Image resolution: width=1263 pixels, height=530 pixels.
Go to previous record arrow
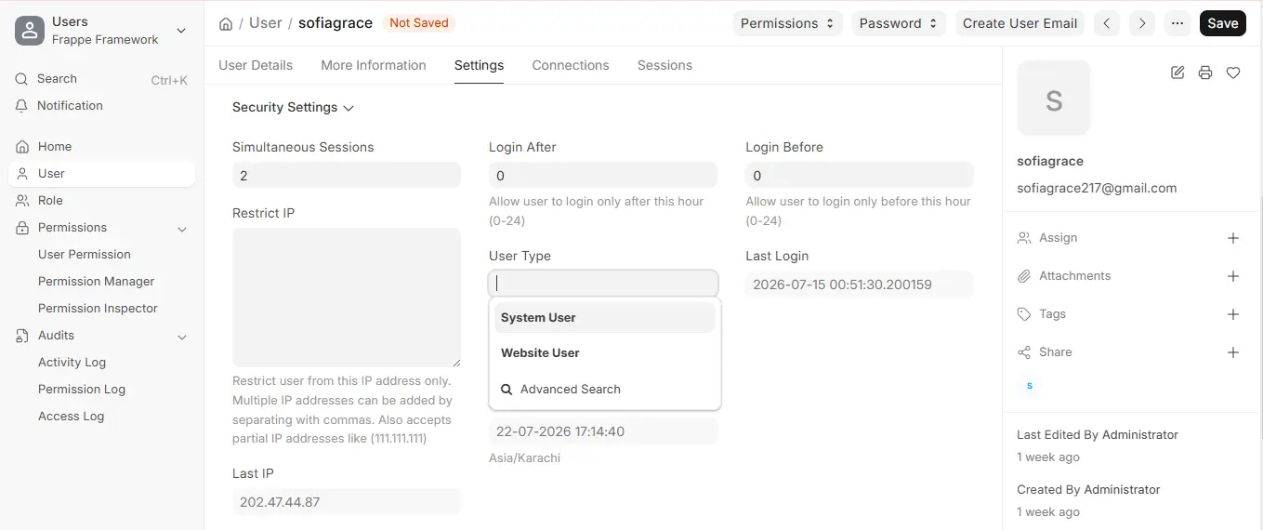click(1106, 23)
